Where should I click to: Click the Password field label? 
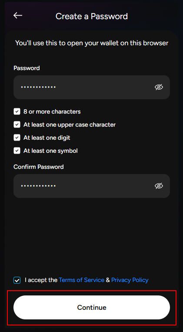click(x=27, y=68)
